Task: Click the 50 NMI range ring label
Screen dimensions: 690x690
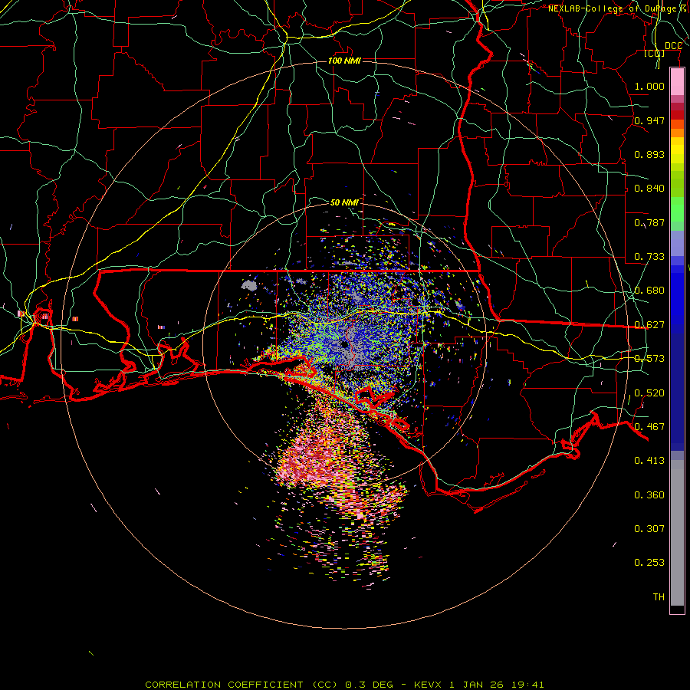Action: pyautogui.click(x=344, y=202)
